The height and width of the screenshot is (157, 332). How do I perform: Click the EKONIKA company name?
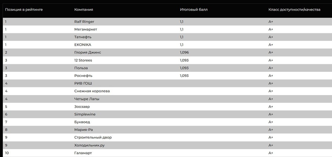pos(83,45)
